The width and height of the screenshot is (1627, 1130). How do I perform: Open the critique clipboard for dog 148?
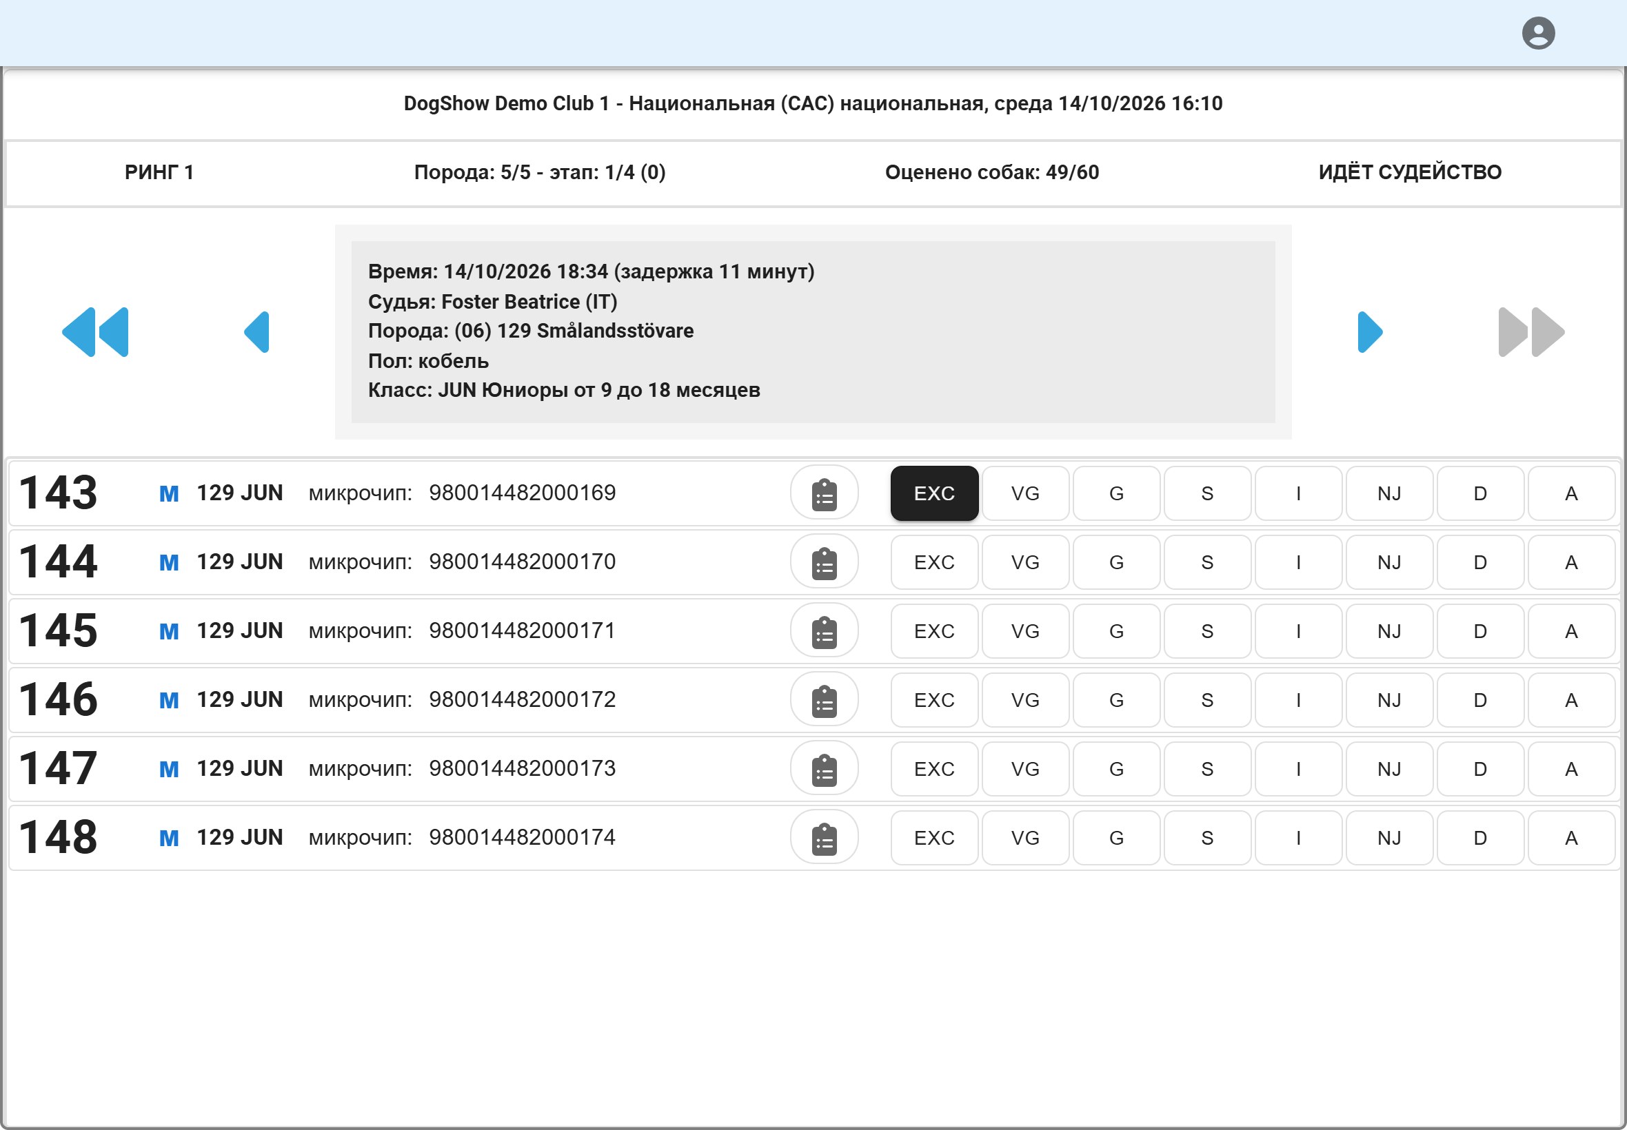coord(824,838)
